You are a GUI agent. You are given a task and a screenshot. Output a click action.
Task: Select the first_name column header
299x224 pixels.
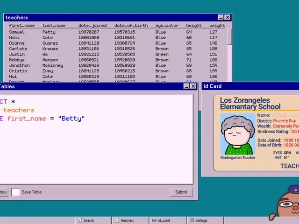click(22, 26)
